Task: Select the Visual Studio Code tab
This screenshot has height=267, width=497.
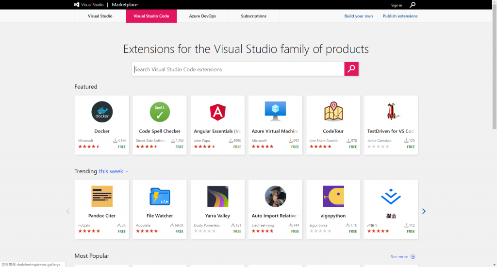Action: point(151,16)
